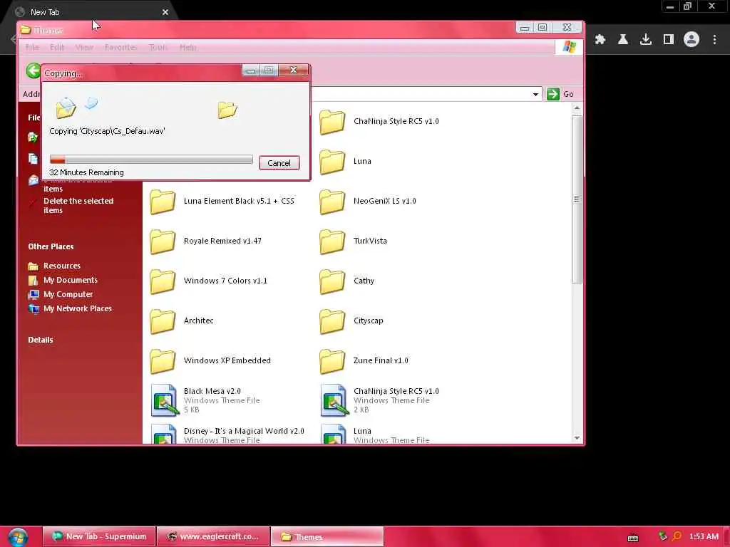730x547 pixels.
Task: Select the Zune Final v1.0 folder icon
Action: tap(332, 361)
